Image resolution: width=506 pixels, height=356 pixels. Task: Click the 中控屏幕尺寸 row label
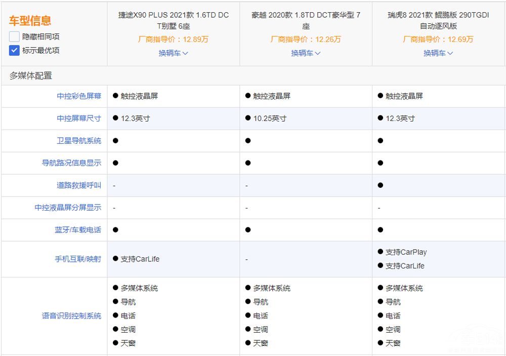(x=79, y=118)
